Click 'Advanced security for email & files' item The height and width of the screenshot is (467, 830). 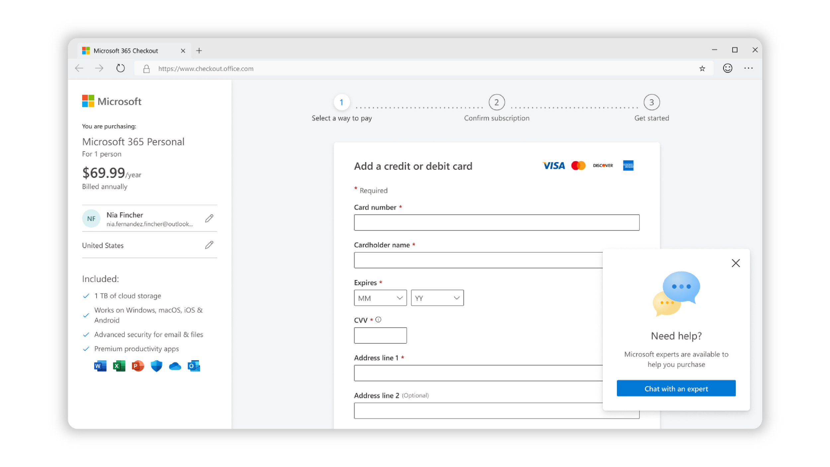pos(149,334)
